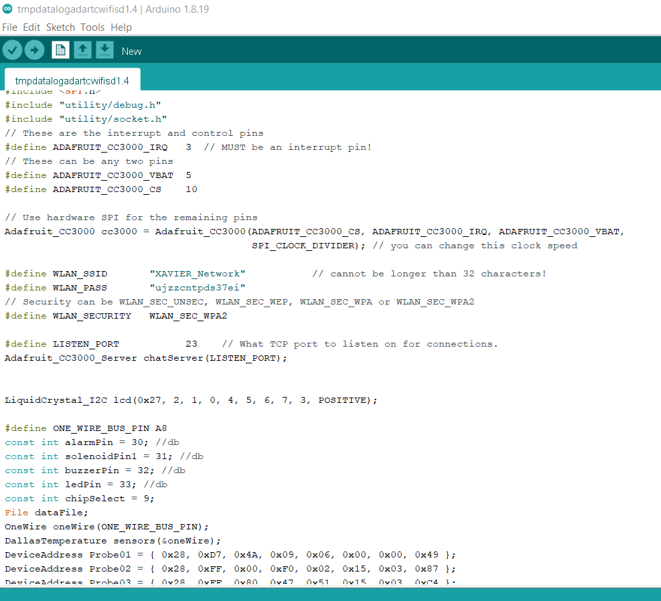This screenshot has width=661, height=601.
Task: Click the Verify checkmark button
Action: pos(12,50)
